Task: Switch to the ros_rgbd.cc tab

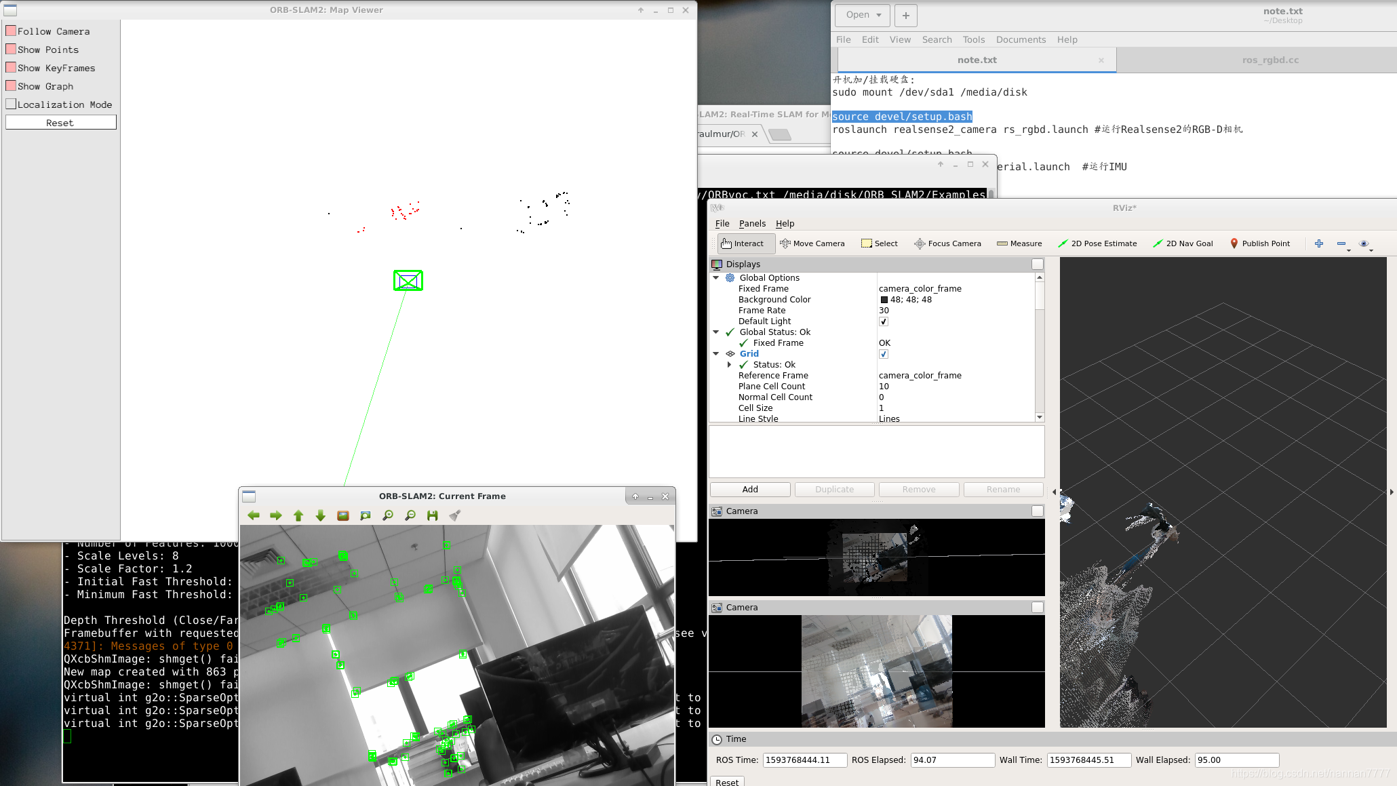Action: pos(1270,60)
